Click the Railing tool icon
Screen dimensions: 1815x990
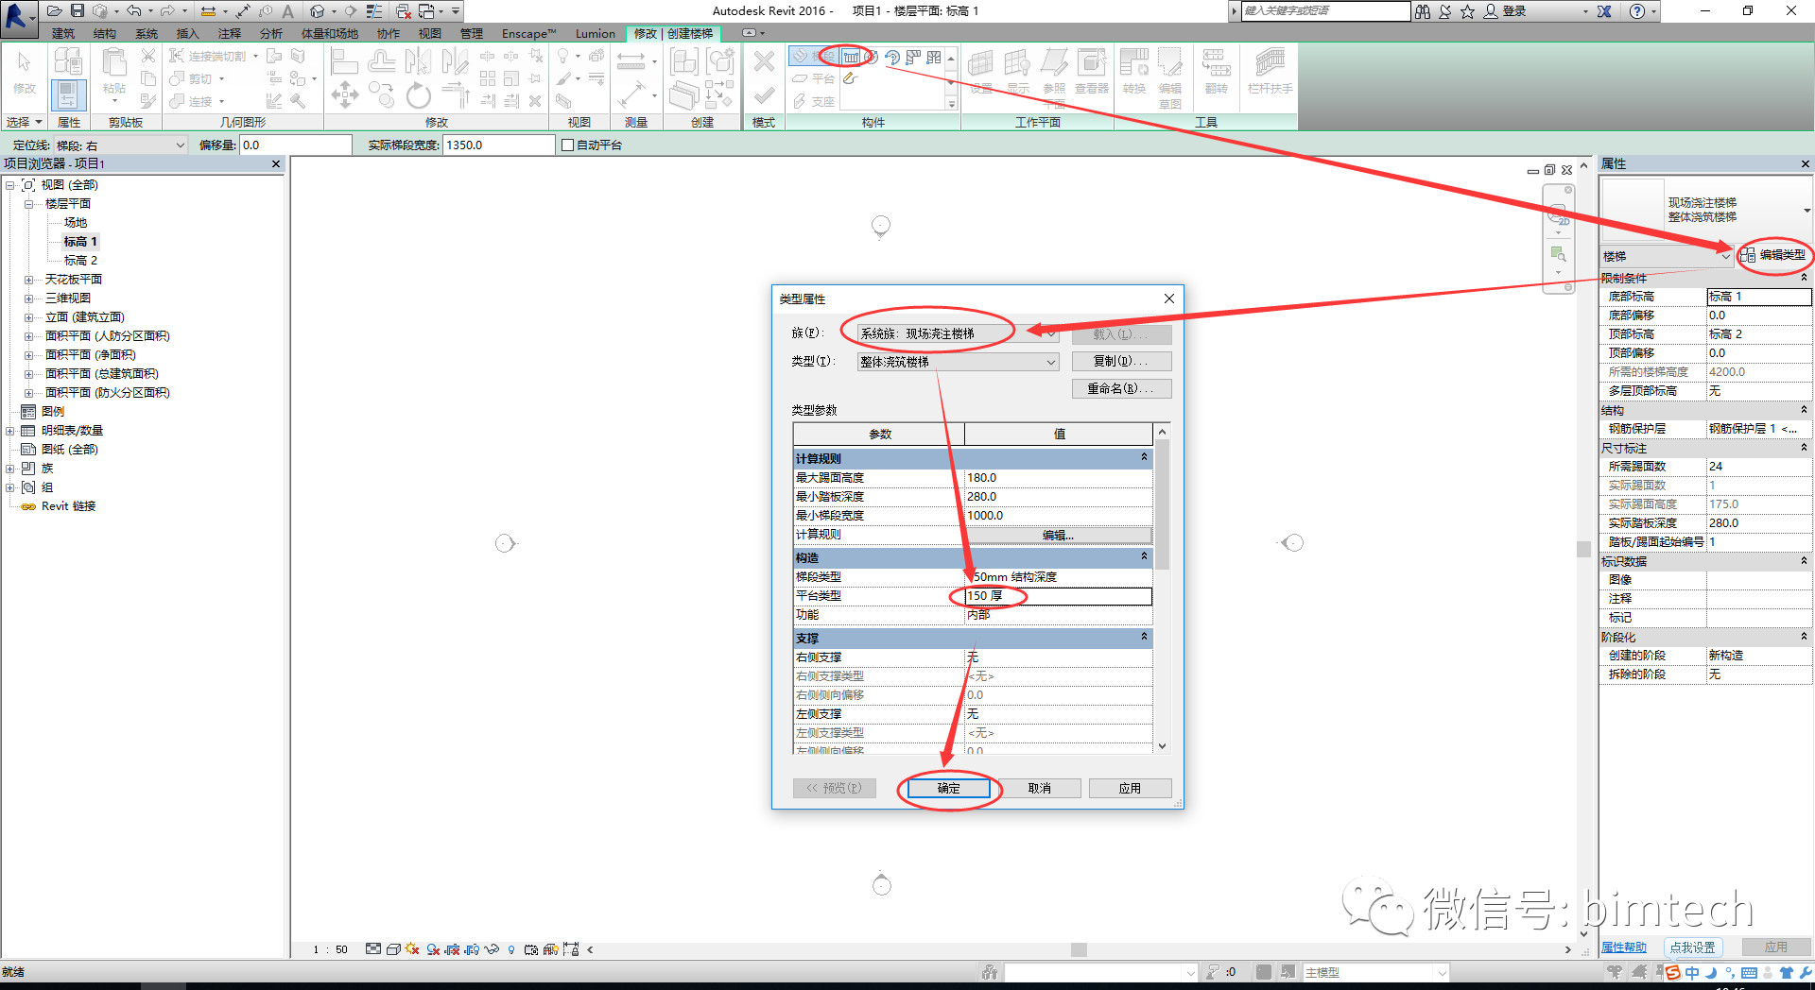(x=1270, y=71)
